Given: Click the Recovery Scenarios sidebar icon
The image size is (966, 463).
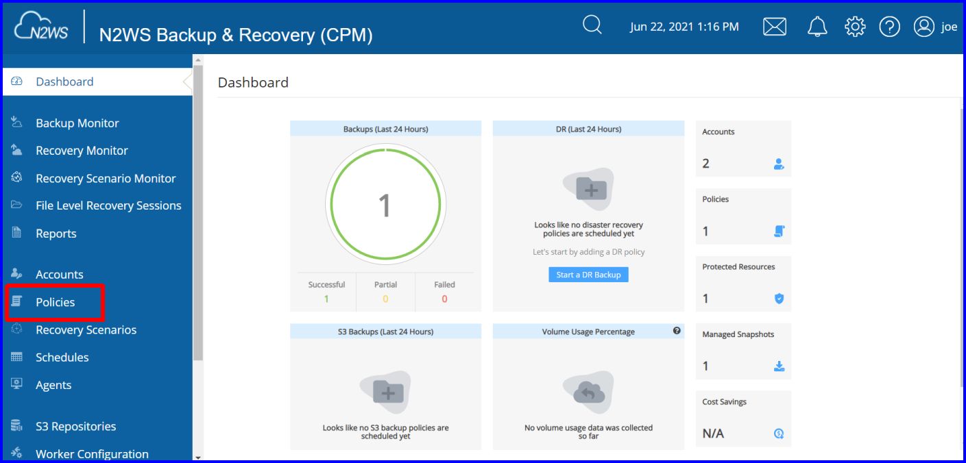Looking at the screenshot, I should [17, 329].
